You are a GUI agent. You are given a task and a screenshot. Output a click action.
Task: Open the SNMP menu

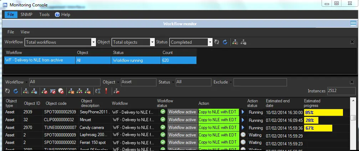[x=26, y=15]
